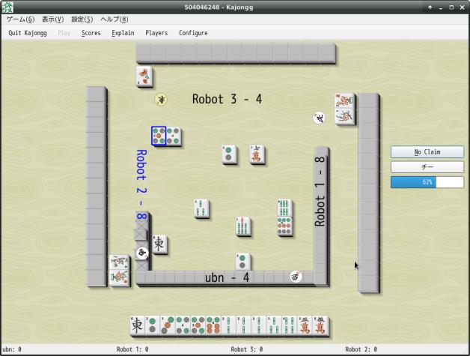Click the 2 circles discard above ubn's wall
Image resolution: width=470 pixels, height=356 pixels.
coord(243,262)
